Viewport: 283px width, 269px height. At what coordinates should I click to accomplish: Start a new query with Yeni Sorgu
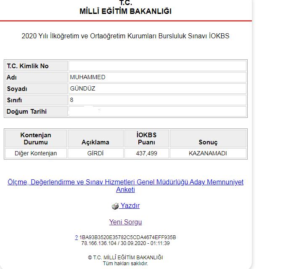coord(125,222)
